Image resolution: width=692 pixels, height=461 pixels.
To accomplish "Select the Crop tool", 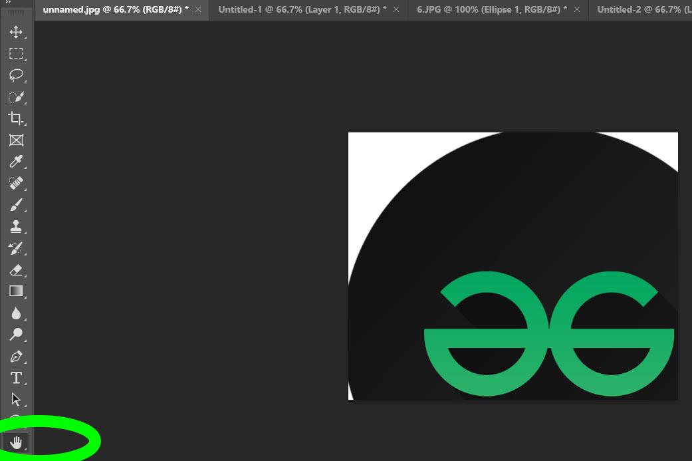I will click(17, 118).
